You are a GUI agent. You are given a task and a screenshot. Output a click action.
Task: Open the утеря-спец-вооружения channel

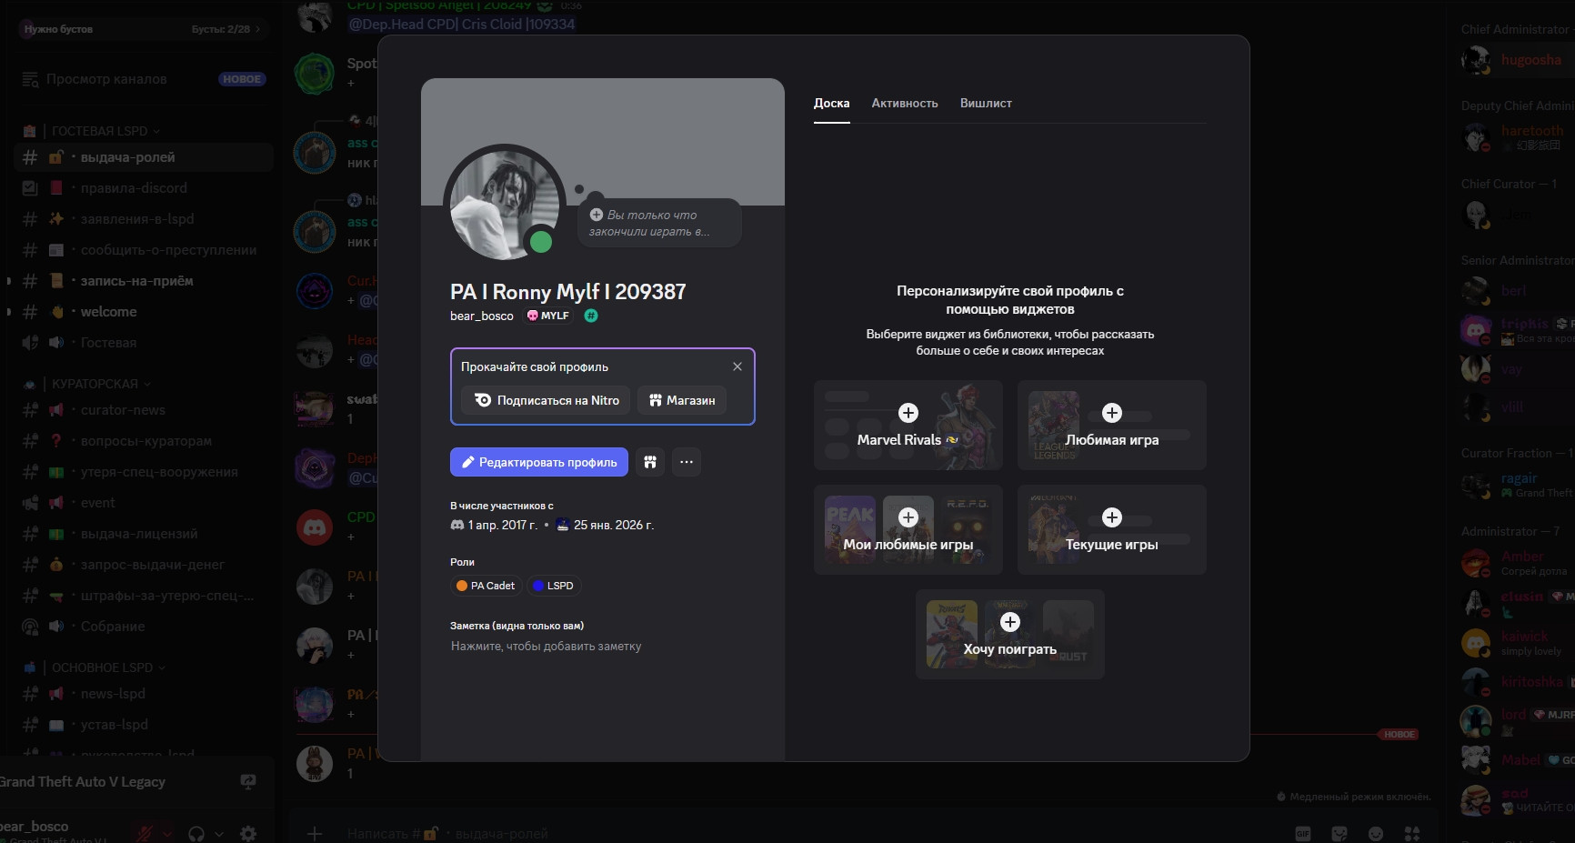tap(144, 472)
